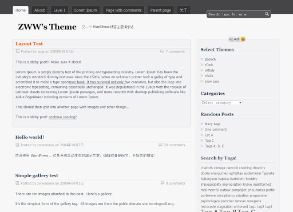Viewport: 293px width, 212px height.
Task: Open the 20 comments link
Action: point(175,145)
